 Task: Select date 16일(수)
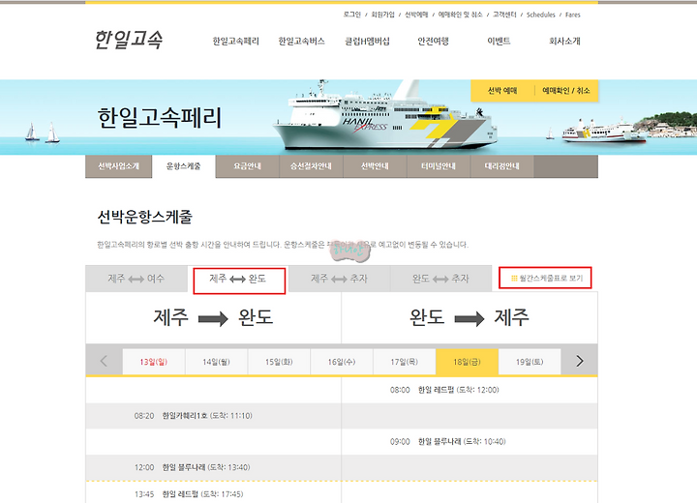tap(342, 362)
